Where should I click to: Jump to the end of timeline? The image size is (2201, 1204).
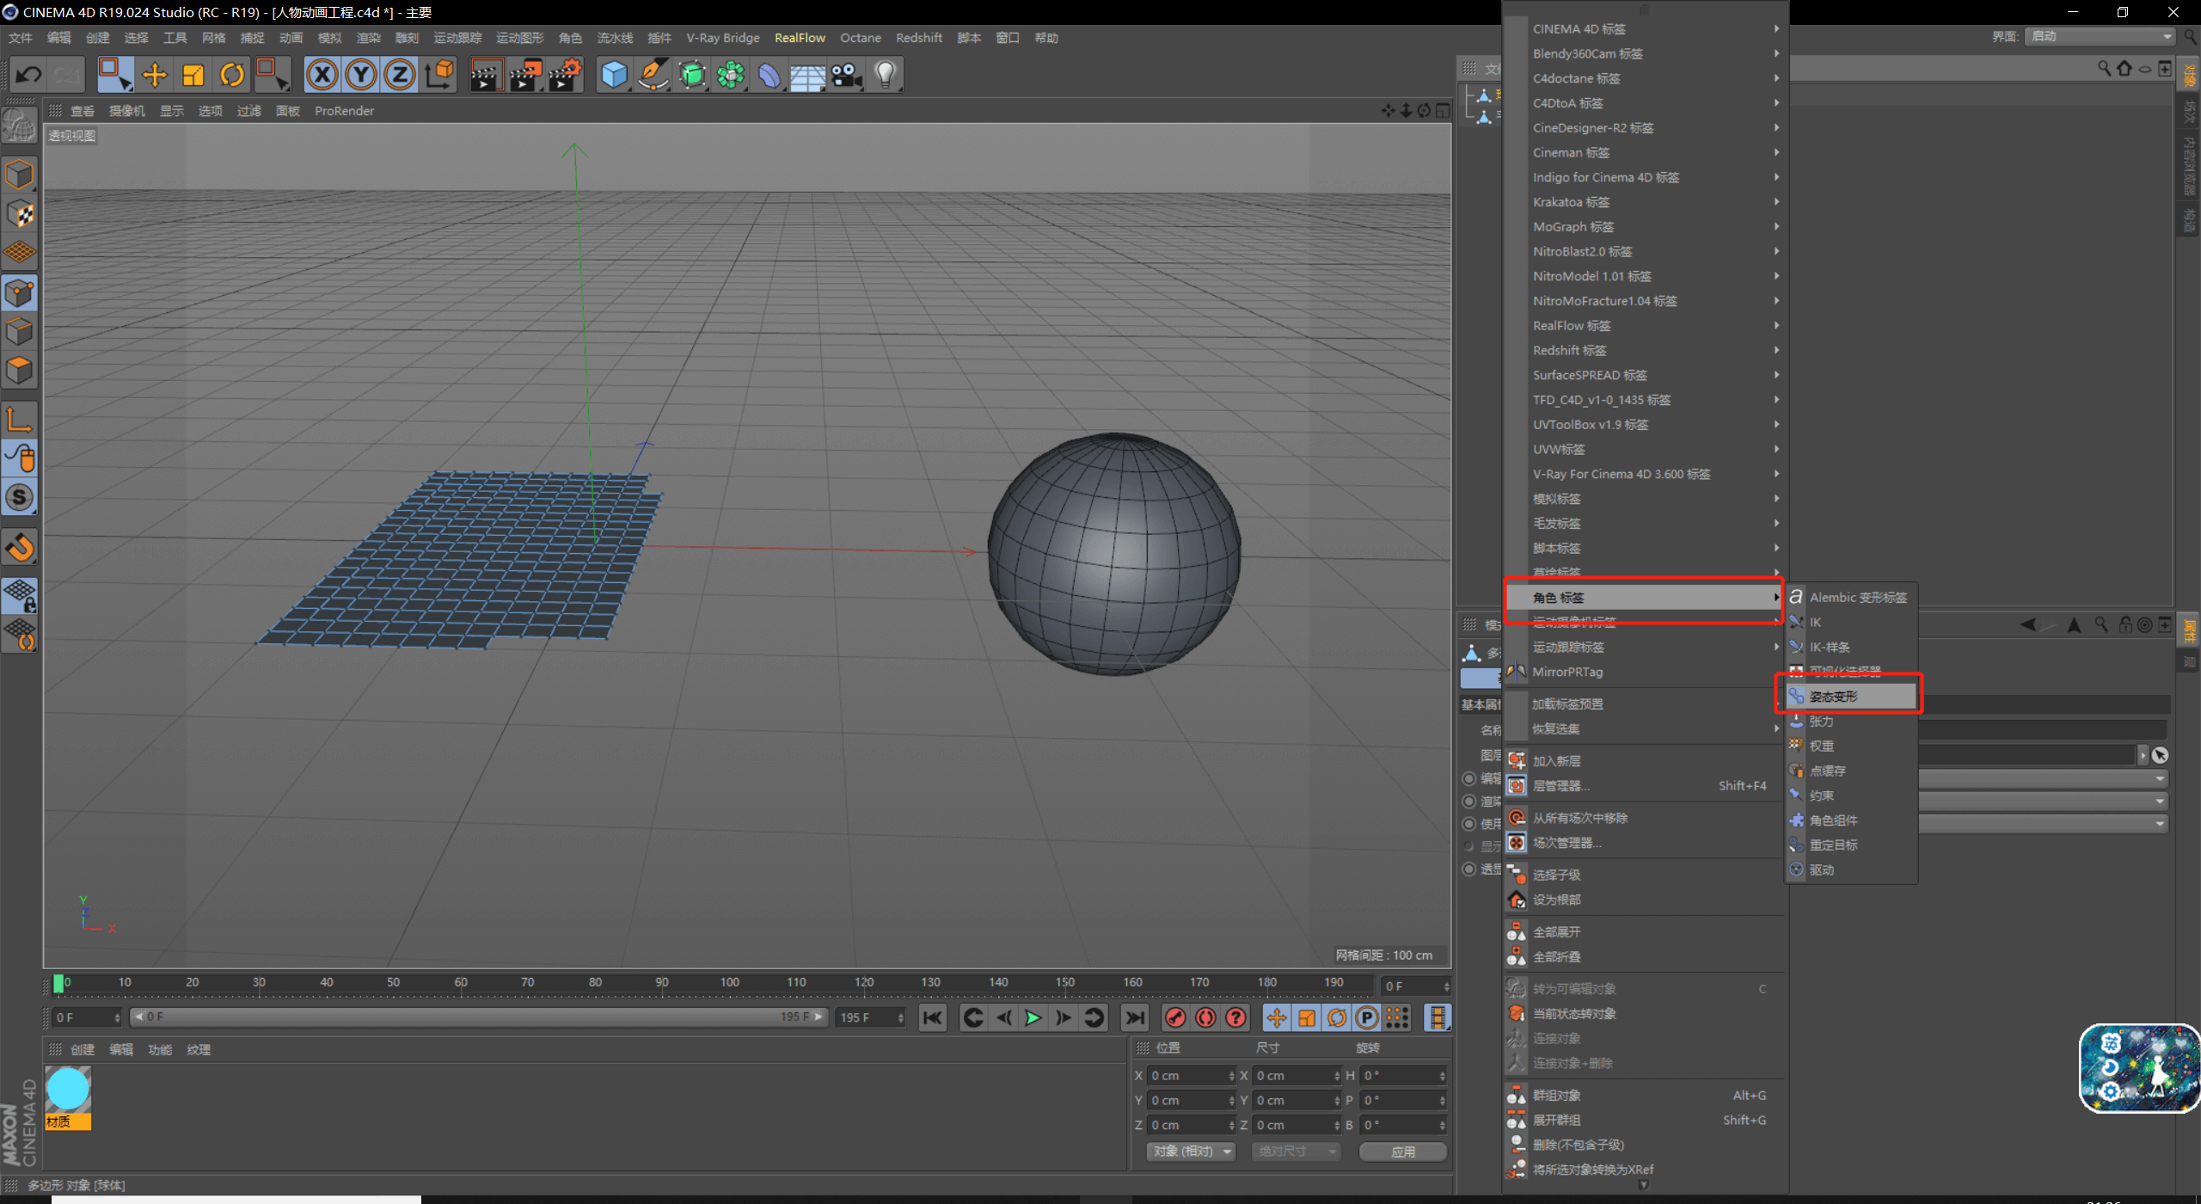click(x=1135, y=1018)
